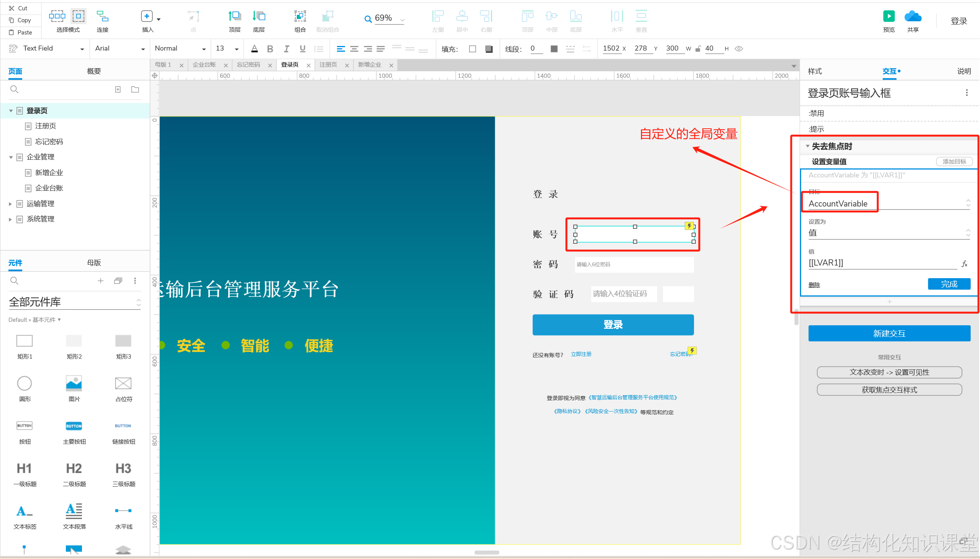
Task: Switch to the 注册页 document tab
Action: [x=328, y=65]
